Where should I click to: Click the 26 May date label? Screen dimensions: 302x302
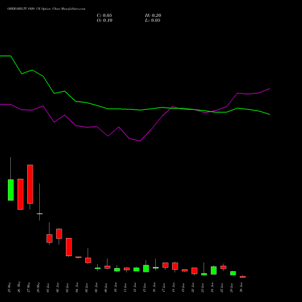19,287
